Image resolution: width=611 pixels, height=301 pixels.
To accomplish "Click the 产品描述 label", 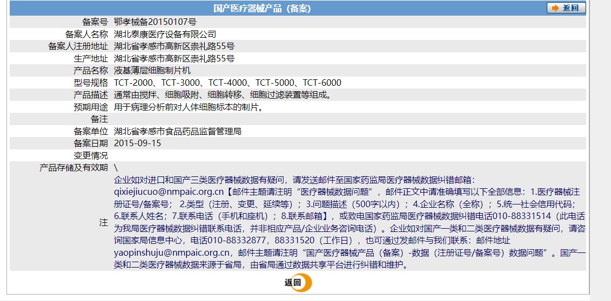I will click(x=91, y=95).
